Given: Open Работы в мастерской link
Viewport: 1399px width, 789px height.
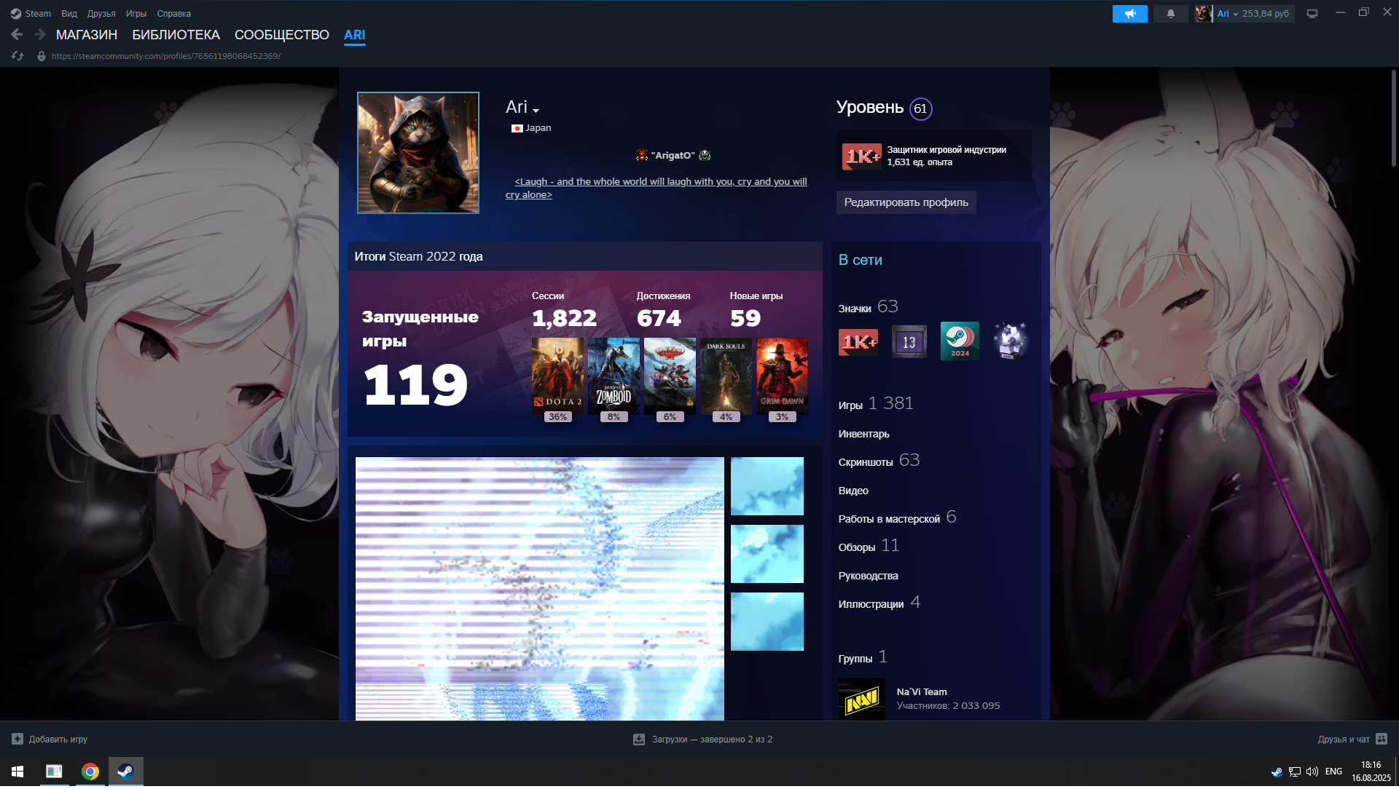Looking at the screenshot, I should [897, 518].
